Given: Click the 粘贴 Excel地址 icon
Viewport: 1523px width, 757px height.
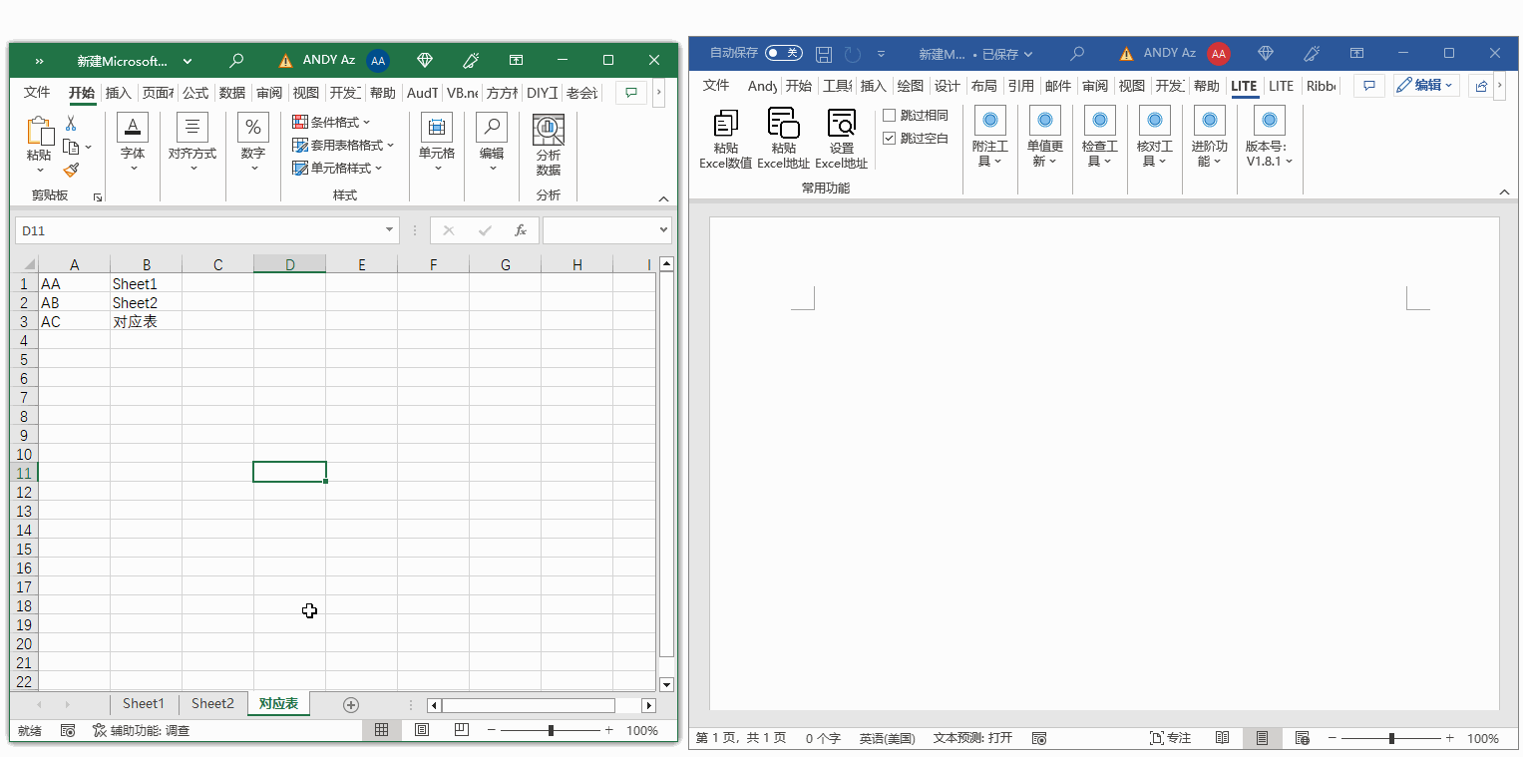Looking at the screenshot, I should (x=783, y=124).
